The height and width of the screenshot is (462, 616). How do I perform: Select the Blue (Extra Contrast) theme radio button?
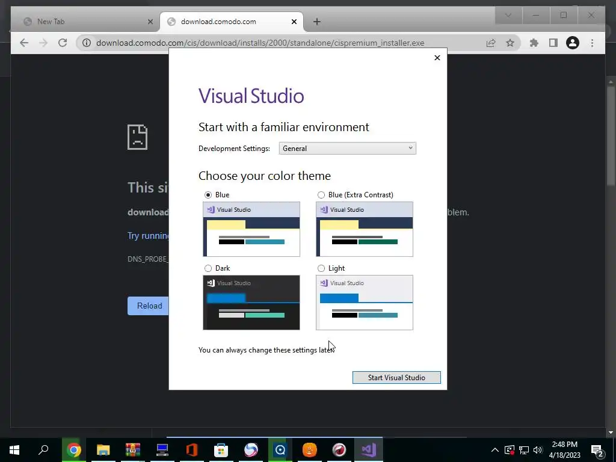pos(321,195)
